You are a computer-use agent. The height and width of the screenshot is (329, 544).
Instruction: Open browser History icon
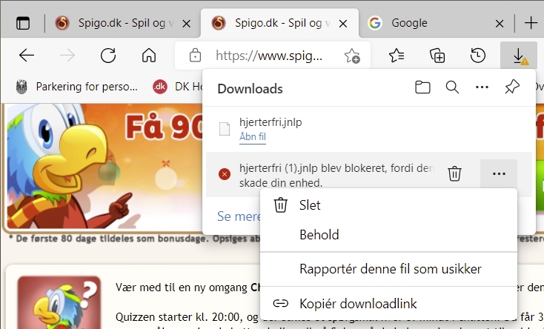click(x=478, y=56)
